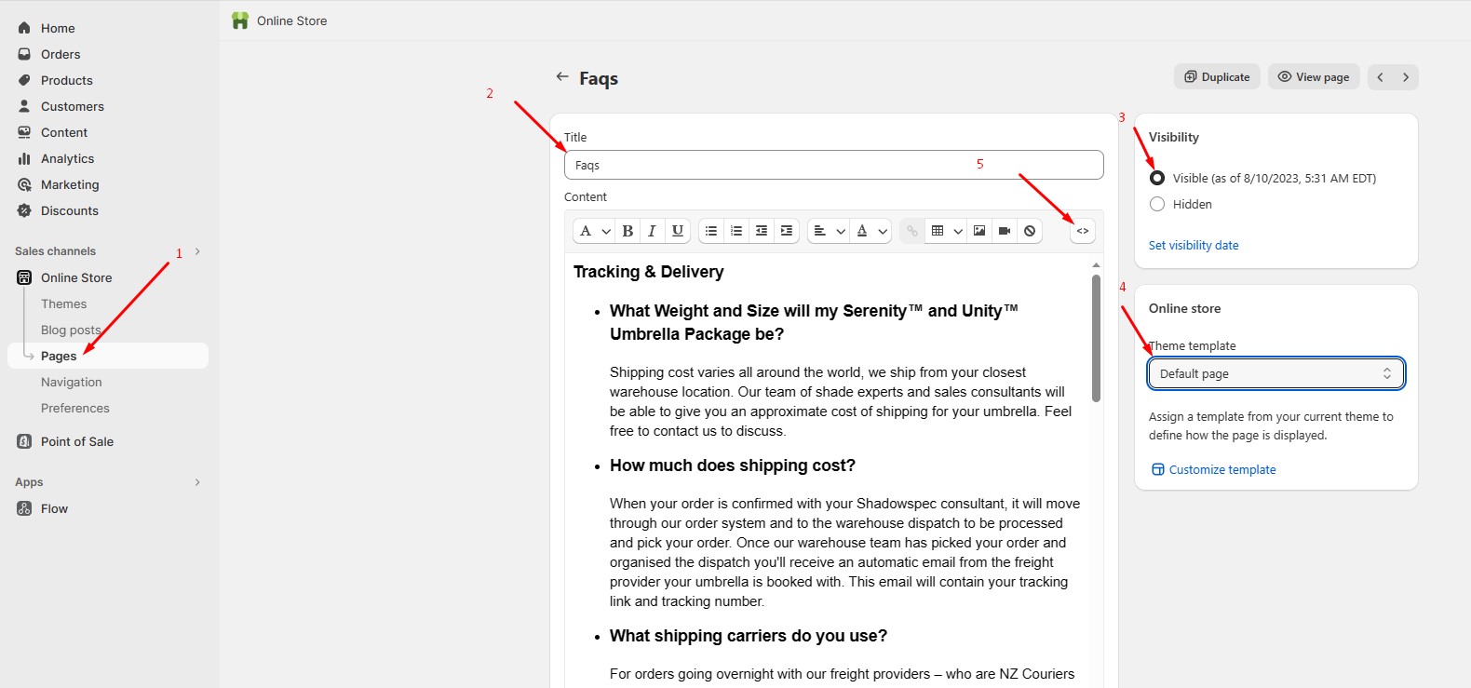Open Navigation under Online Store
This screenshot has width=1471, height=688.
tap(72, 382)
